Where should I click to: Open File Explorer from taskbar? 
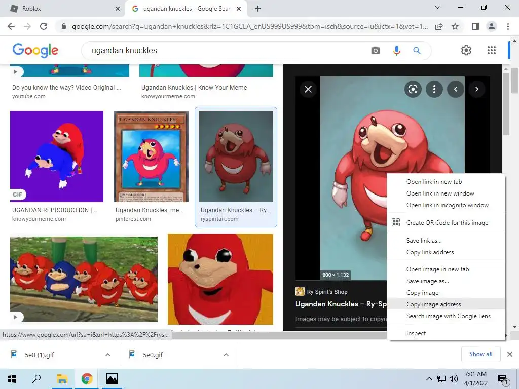(62, 379)
